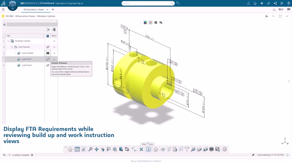This screenshot has width=292, height=164.
Task: Click the Last Indexing refresh arrow
Action: click(x=287, y=155)
